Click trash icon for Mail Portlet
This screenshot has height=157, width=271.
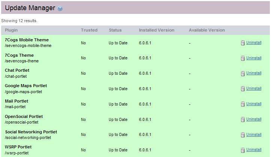243,104
